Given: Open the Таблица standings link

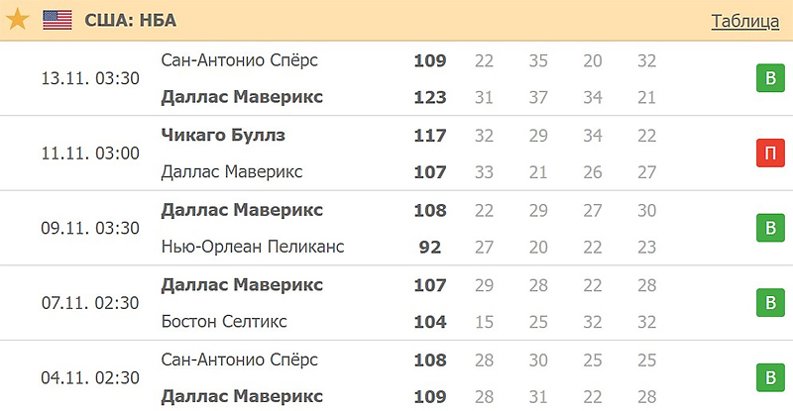Looking at the screenshot, I should (x=745, y=21).
